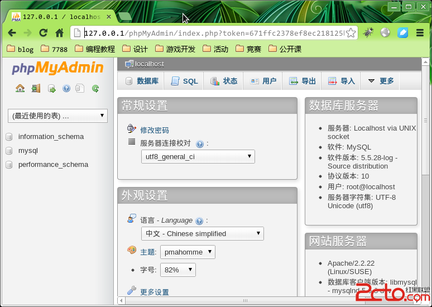Click the change password icon
The image size is (432, 307).
coord(131,129)
